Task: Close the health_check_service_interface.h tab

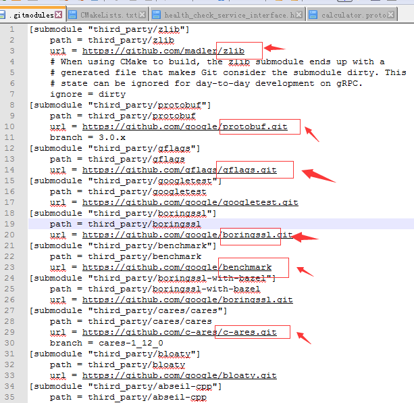Action: 299,14
